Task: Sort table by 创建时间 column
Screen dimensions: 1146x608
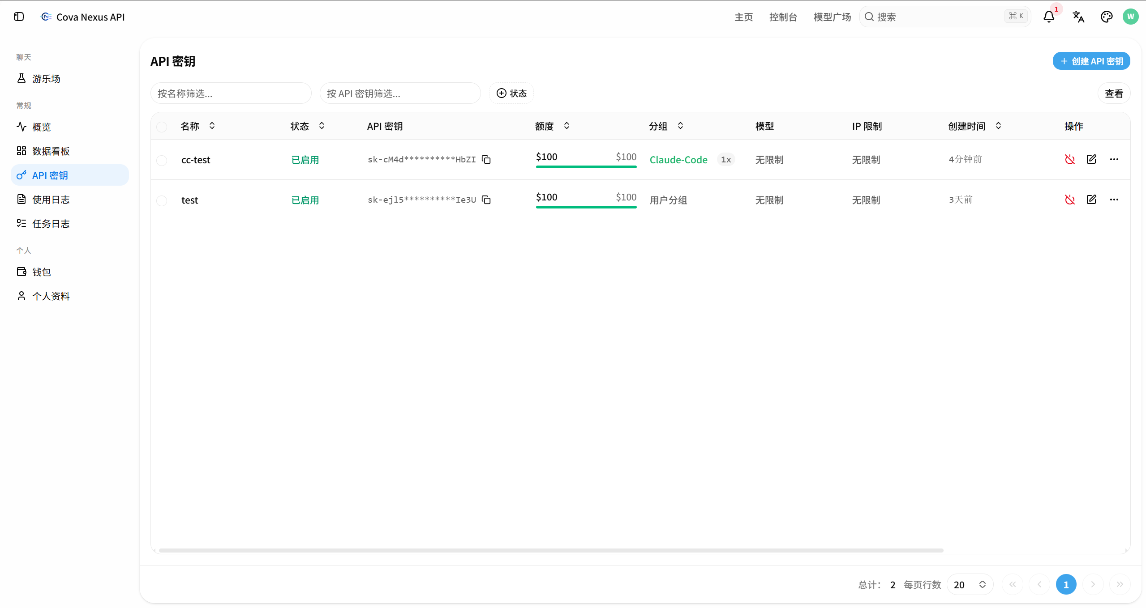Action: pos(975,126)
